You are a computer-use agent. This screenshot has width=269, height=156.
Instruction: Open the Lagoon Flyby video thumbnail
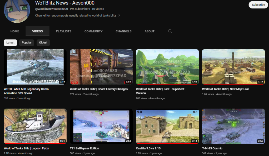35,126
